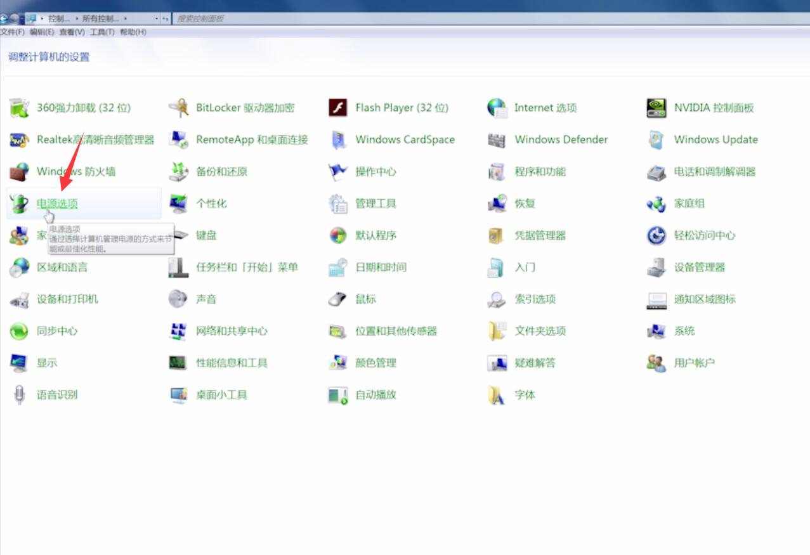
Task: Open the 设备管理器 link
Action: point(699,267)
